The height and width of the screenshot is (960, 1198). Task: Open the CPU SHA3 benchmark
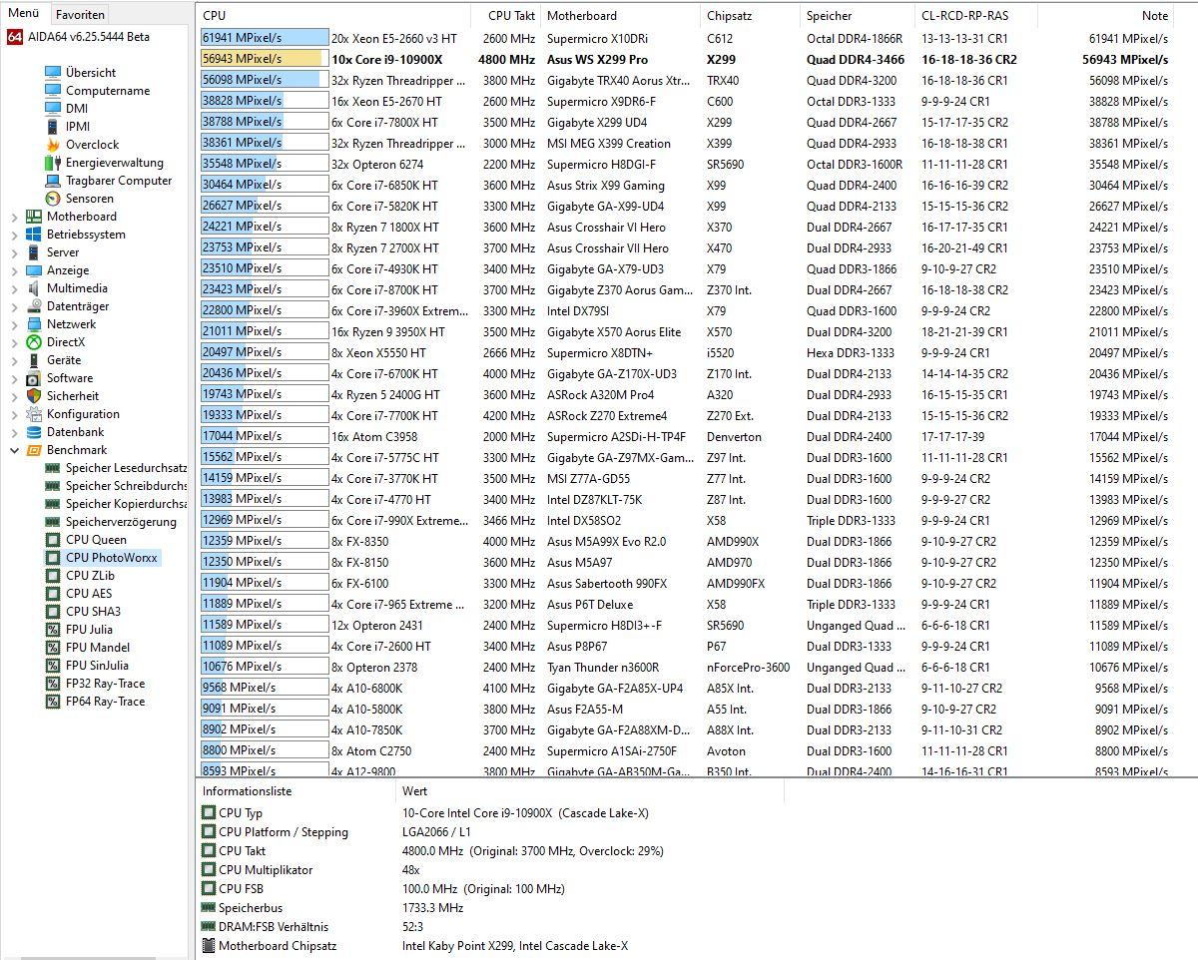pos(92,612)
